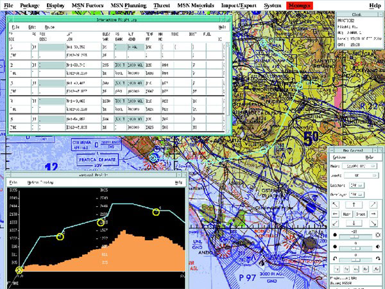Click the departure airfield symbol on the map

(154, 158)
